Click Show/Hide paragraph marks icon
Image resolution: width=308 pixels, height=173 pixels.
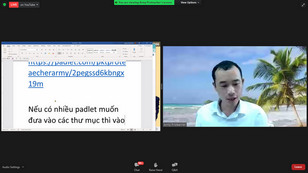coord(83,50)
